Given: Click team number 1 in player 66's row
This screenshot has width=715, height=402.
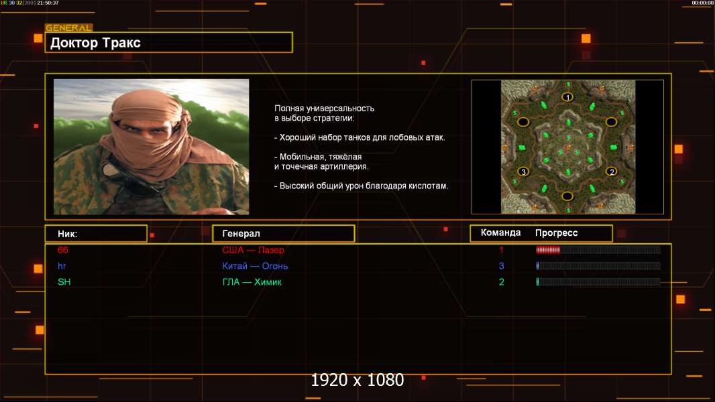Looking at the screenshot, I should point(501,250).
